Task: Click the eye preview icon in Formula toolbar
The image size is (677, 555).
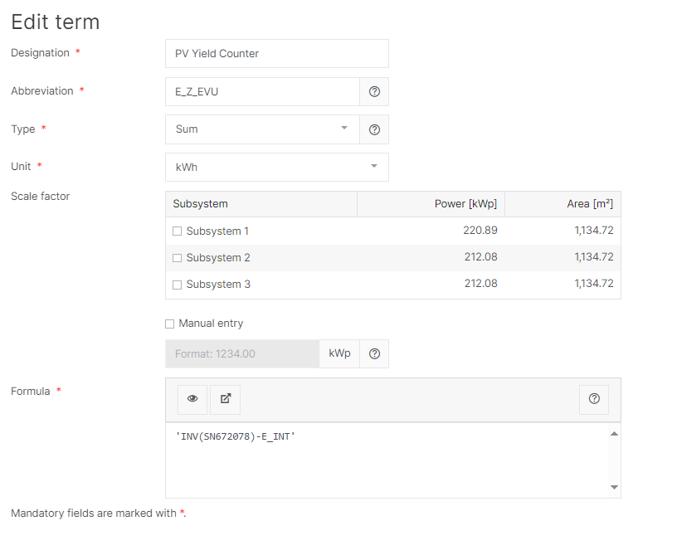Action: point(192,399)
